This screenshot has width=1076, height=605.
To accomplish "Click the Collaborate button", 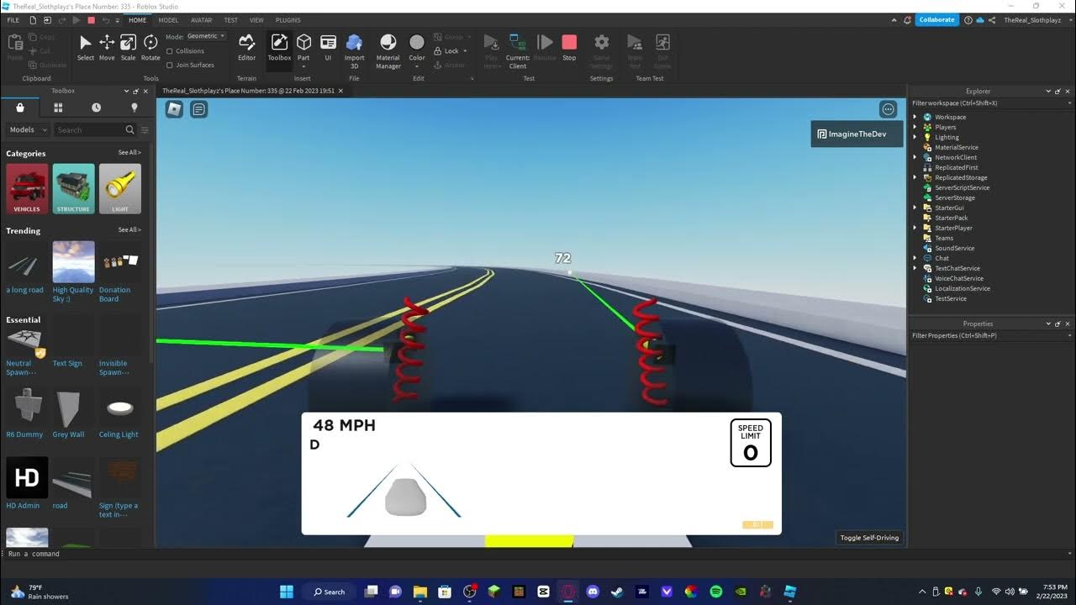I will coord(936,19).
